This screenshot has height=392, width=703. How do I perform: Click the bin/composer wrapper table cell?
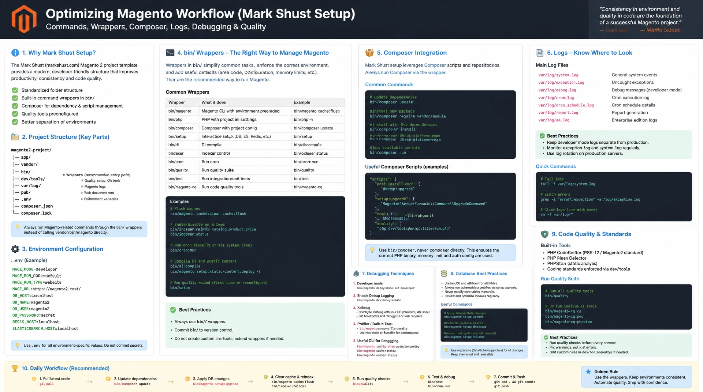(x=182, y=128)
